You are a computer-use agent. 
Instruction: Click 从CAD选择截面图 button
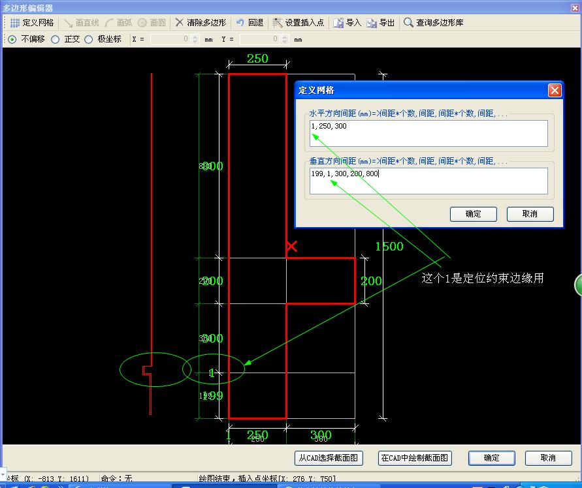point(329,458)
